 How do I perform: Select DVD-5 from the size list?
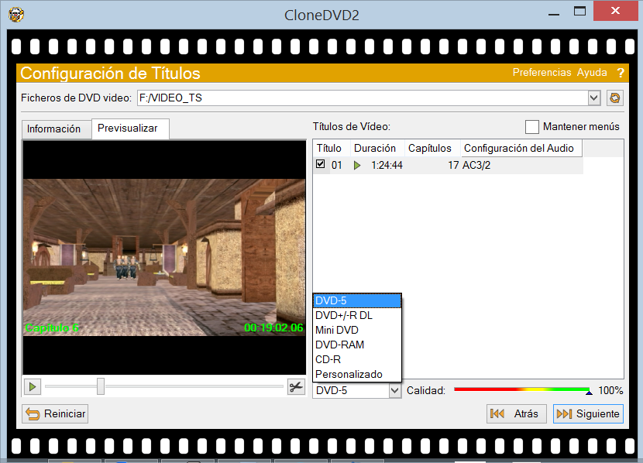pyautogui.click(x=357, y=300)
